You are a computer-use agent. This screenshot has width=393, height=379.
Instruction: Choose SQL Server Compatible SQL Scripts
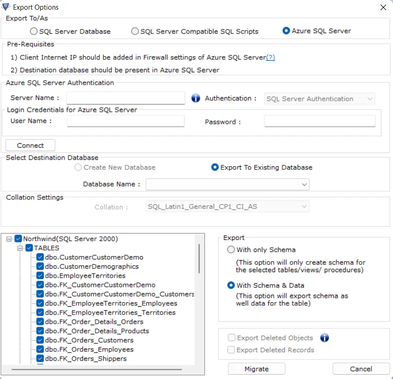pos(134,31)
